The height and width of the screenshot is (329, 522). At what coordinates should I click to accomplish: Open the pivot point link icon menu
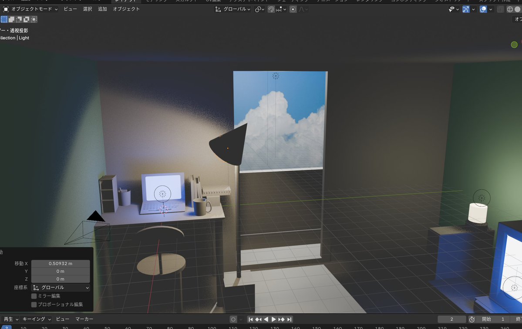259,9
